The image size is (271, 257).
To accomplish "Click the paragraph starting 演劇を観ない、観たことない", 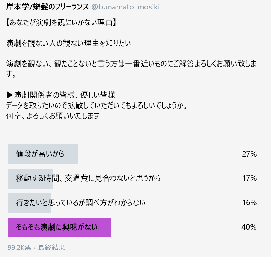I will [131, 69].
